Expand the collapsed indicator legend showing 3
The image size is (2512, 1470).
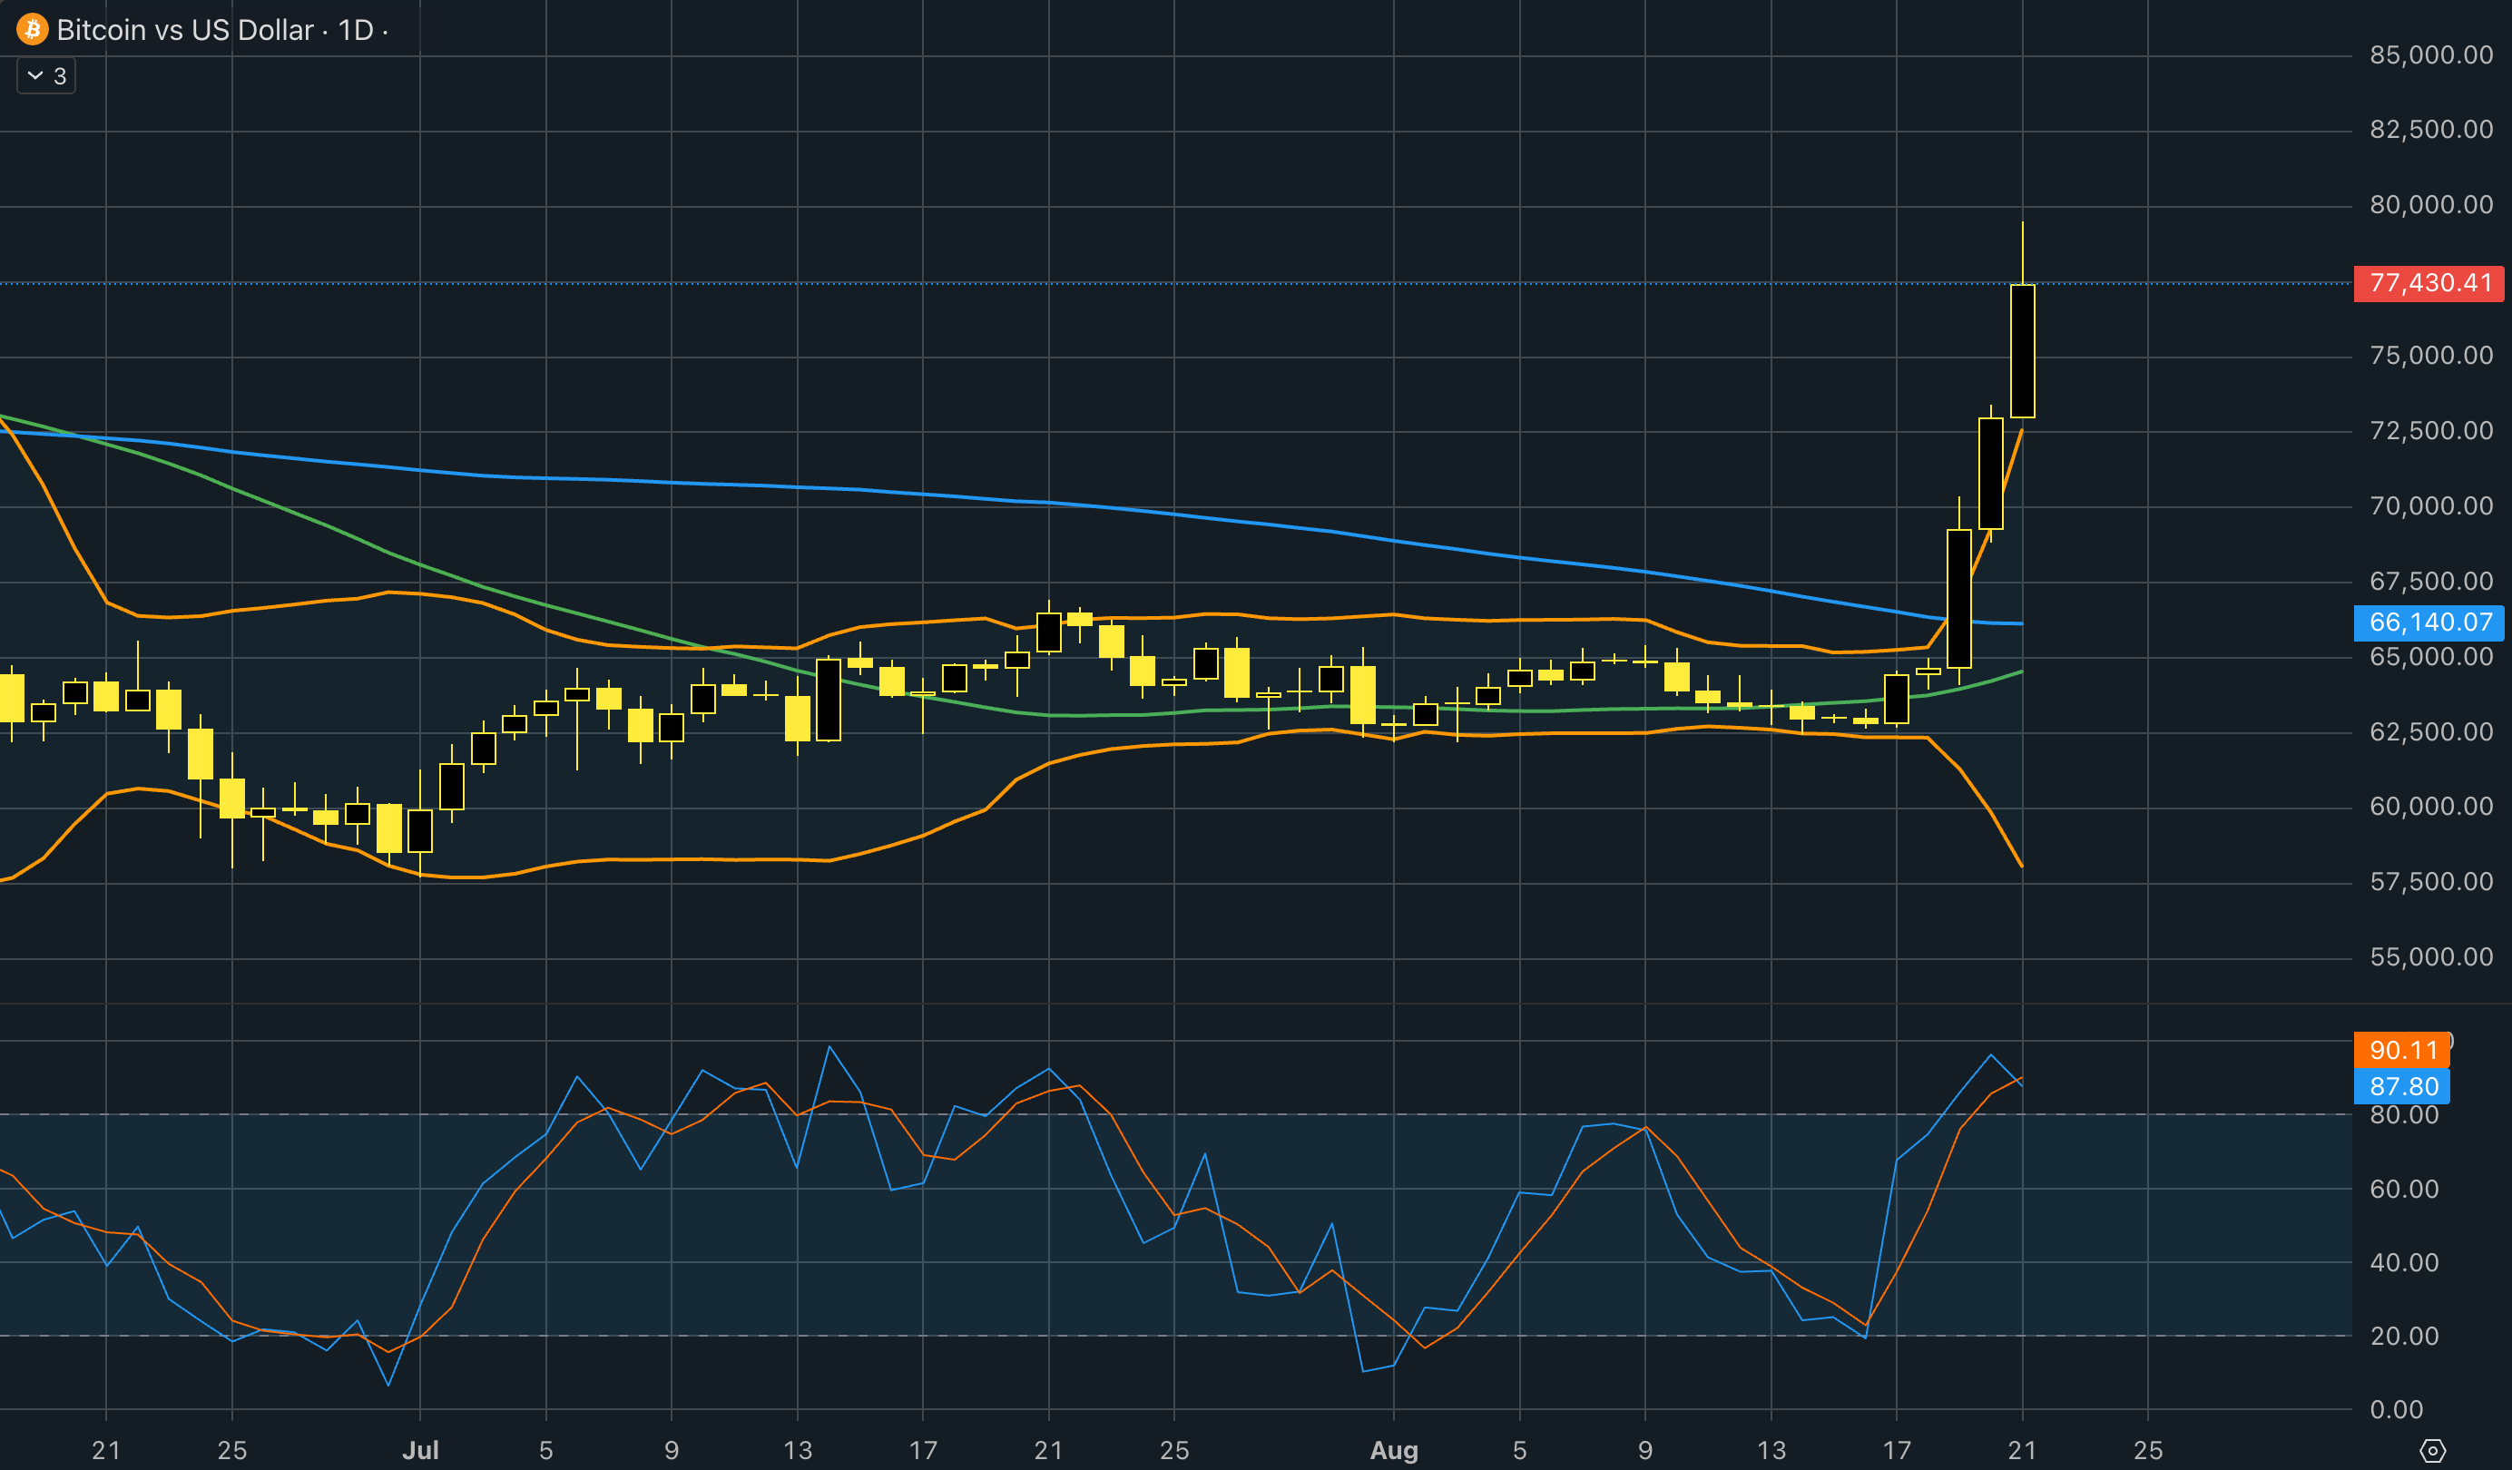(46, 75)
